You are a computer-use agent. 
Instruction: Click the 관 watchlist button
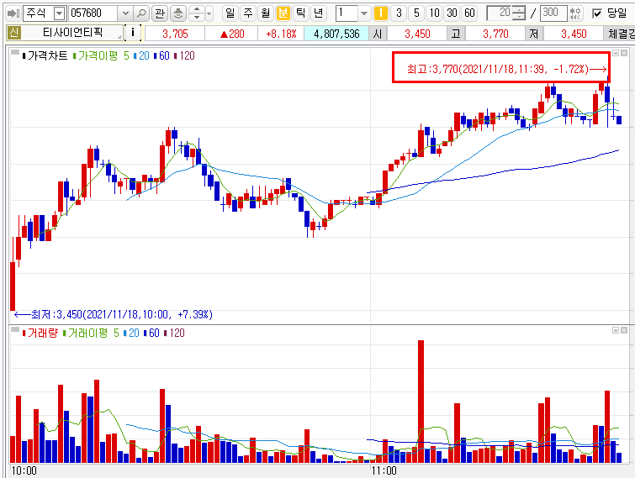tap(160, 13)
